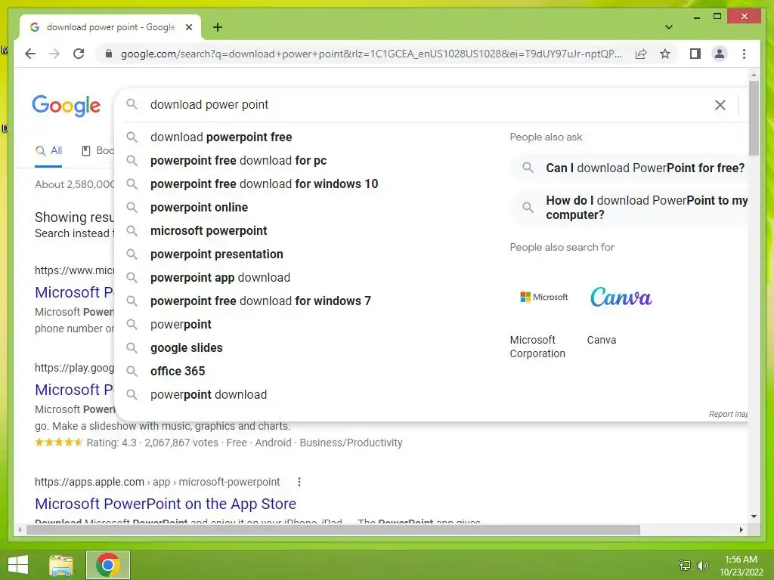
Task: Click the 'About 2,580,000' results count text
Action: point(75,184)
